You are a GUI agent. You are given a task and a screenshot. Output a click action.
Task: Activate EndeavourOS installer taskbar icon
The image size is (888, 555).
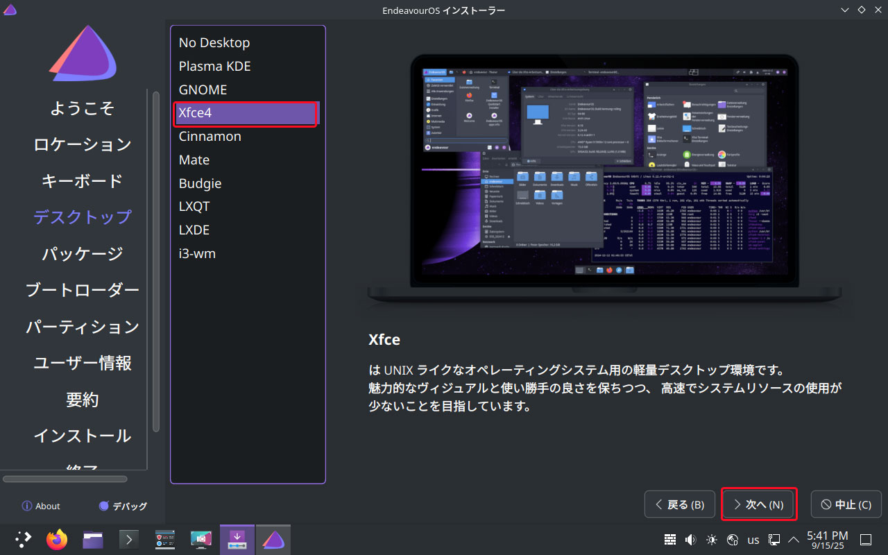273,539
